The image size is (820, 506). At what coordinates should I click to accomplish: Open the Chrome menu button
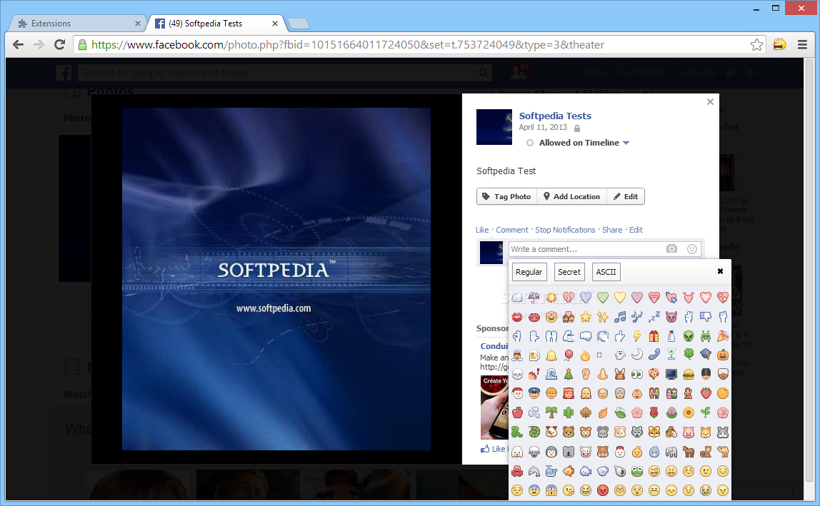(802, 45)
